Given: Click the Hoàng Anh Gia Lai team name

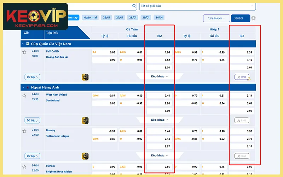Looking at the screenshot, I should point(57,57).
